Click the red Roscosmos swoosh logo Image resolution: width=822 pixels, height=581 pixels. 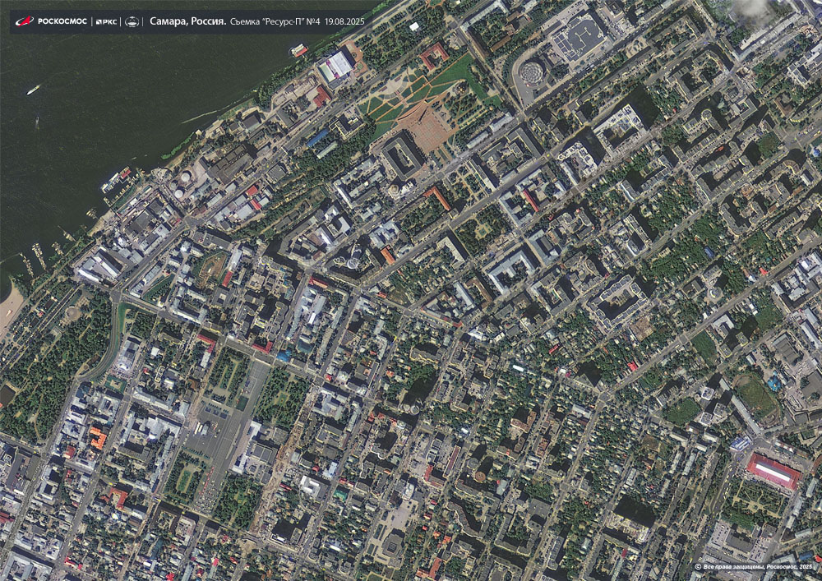click(x=24, y=21)
